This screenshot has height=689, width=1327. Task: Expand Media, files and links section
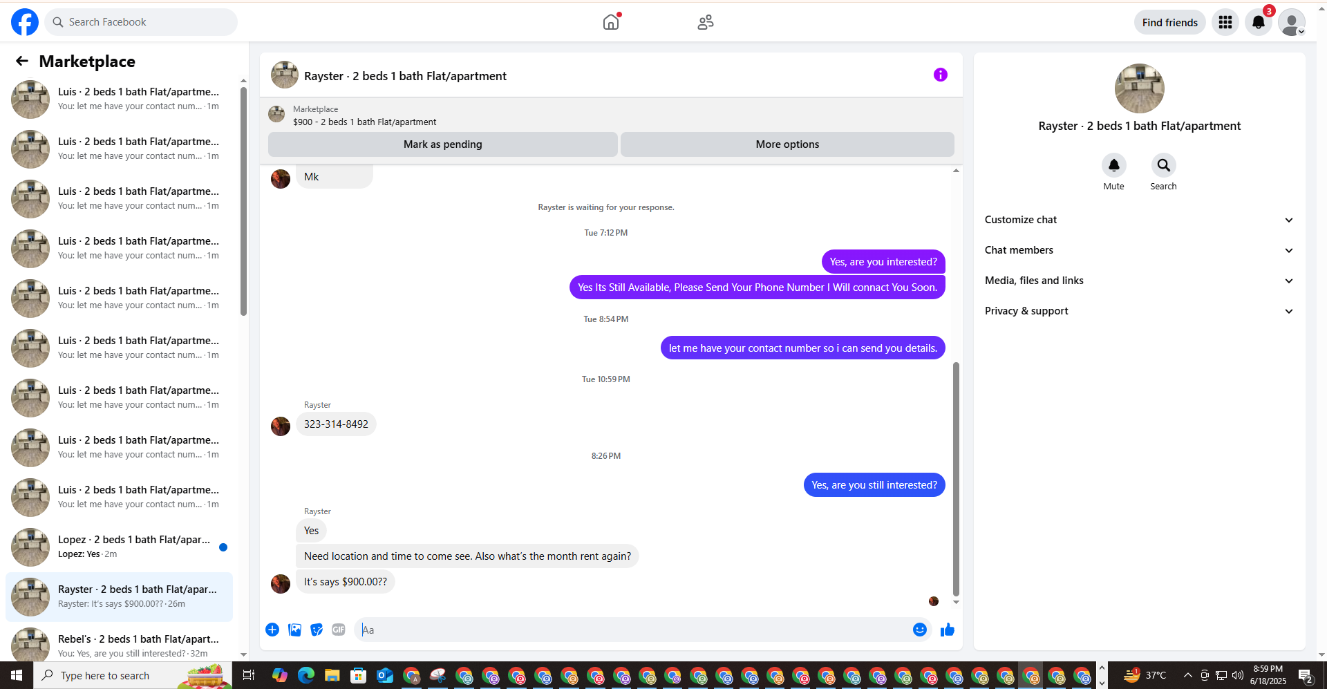click(1139, 281)
